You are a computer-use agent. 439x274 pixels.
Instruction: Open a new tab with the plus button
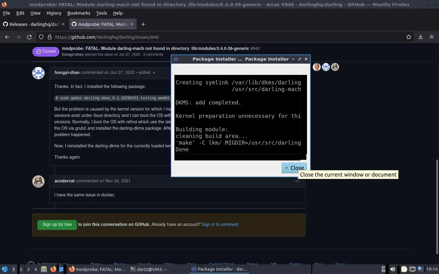click(143, 24)
